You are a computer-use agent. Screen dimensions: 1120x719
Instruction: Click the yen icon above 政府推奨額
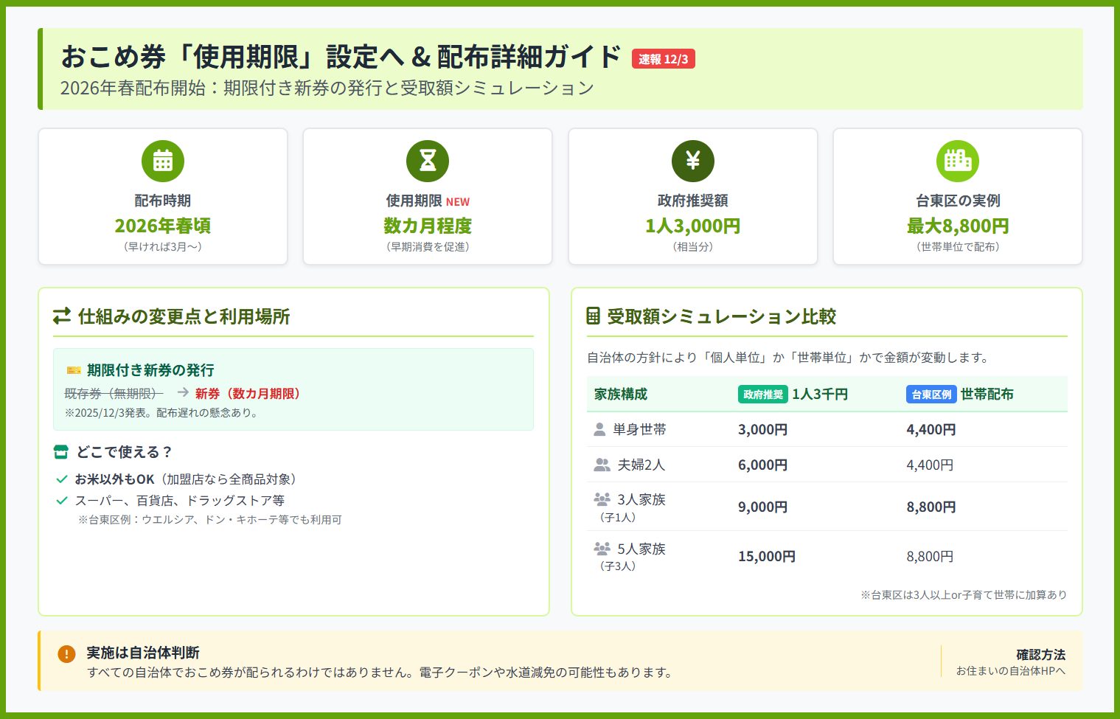(692, 161)
